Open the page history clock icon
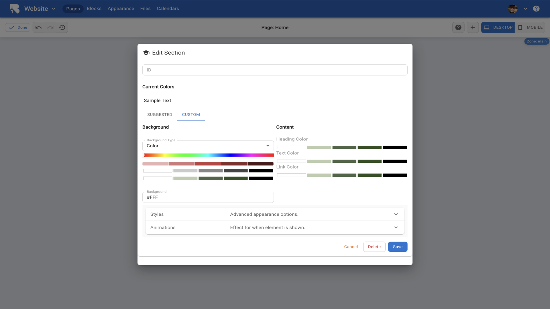550x309 pixels. (x=62, y=27)
